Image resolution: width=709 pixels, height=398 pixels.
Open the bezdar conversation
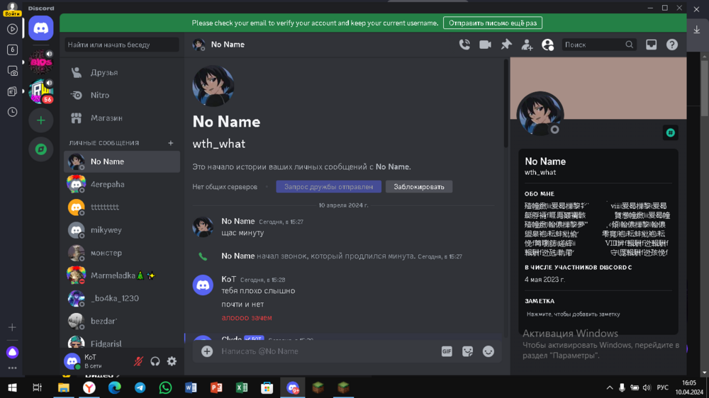122,321
